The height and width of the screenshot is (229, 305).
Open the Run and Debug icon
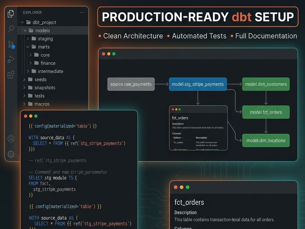coord(11,60)
